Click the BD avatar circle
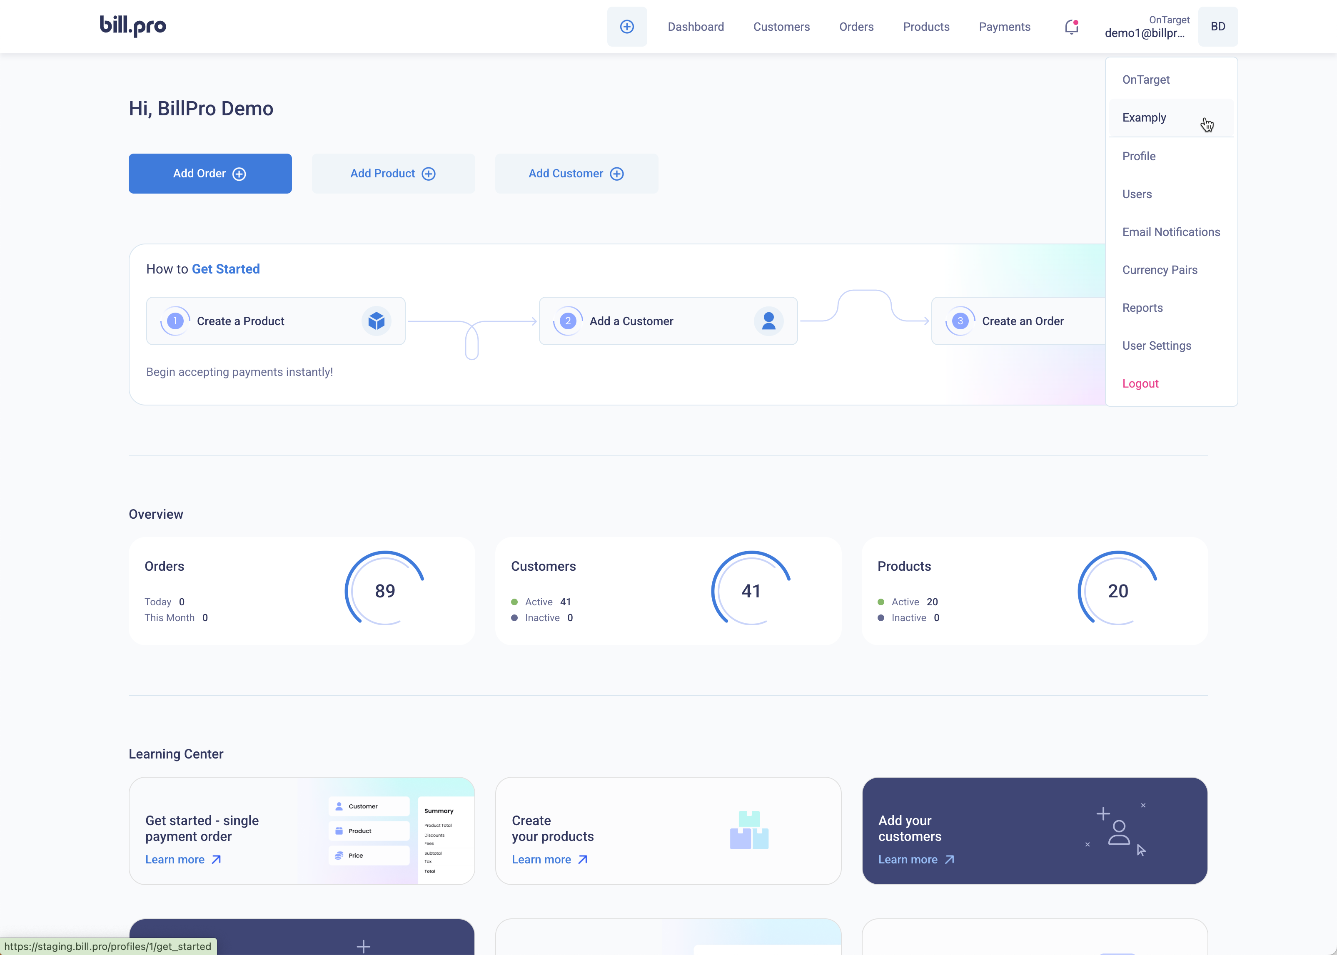 pos(1218,27)
